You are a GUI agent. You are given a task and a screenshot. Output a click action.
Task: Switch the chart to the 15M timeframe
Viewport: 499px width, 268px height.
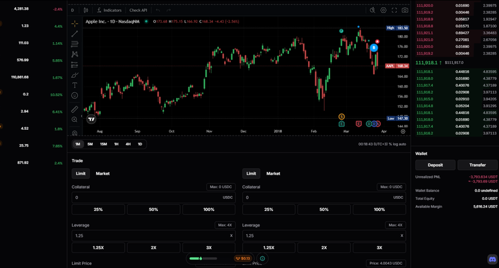click(103, 144)
